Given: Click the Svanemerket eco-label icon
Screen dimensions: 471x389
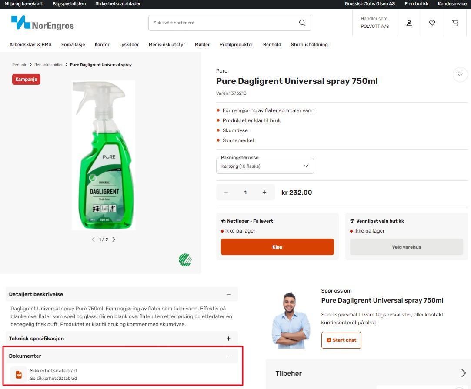Looking at the screenshot, I should tap(185, 260).
